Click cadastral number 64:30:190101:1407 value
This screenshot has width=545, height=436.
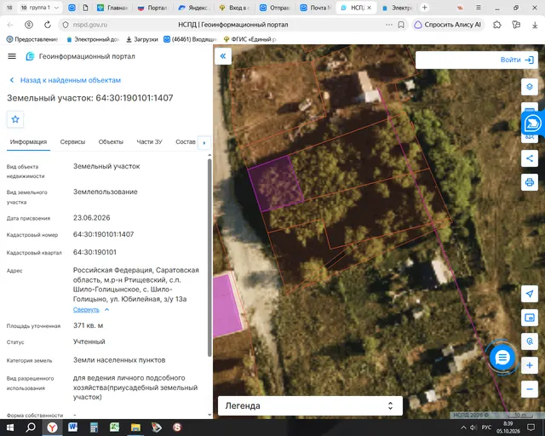(104, 234)
